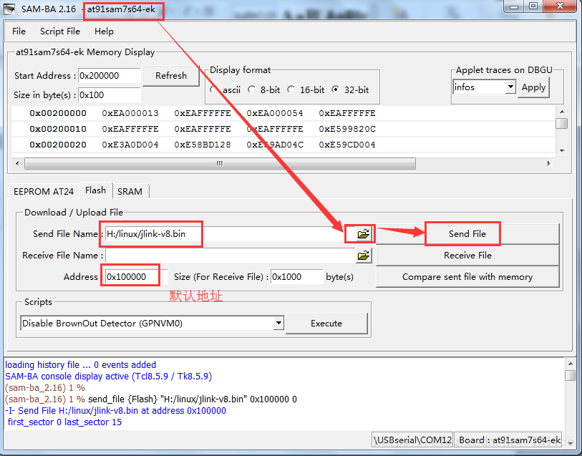Image resolution: width=582 pixels, height=456 pixels.
Task: Click the Start Address input field
Action: 110,76
